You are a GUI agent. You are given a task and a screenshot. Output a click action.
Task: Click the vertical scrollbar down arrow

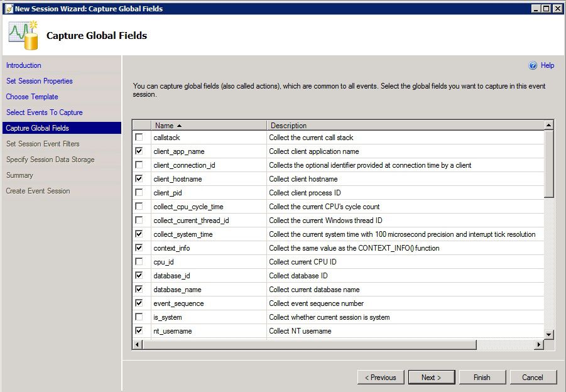[x=548, y=335]
